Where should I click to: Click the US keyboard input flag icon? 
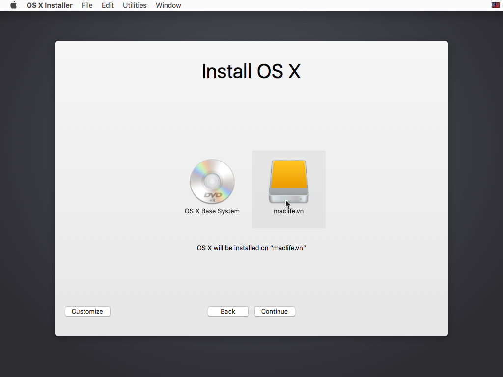495,5
